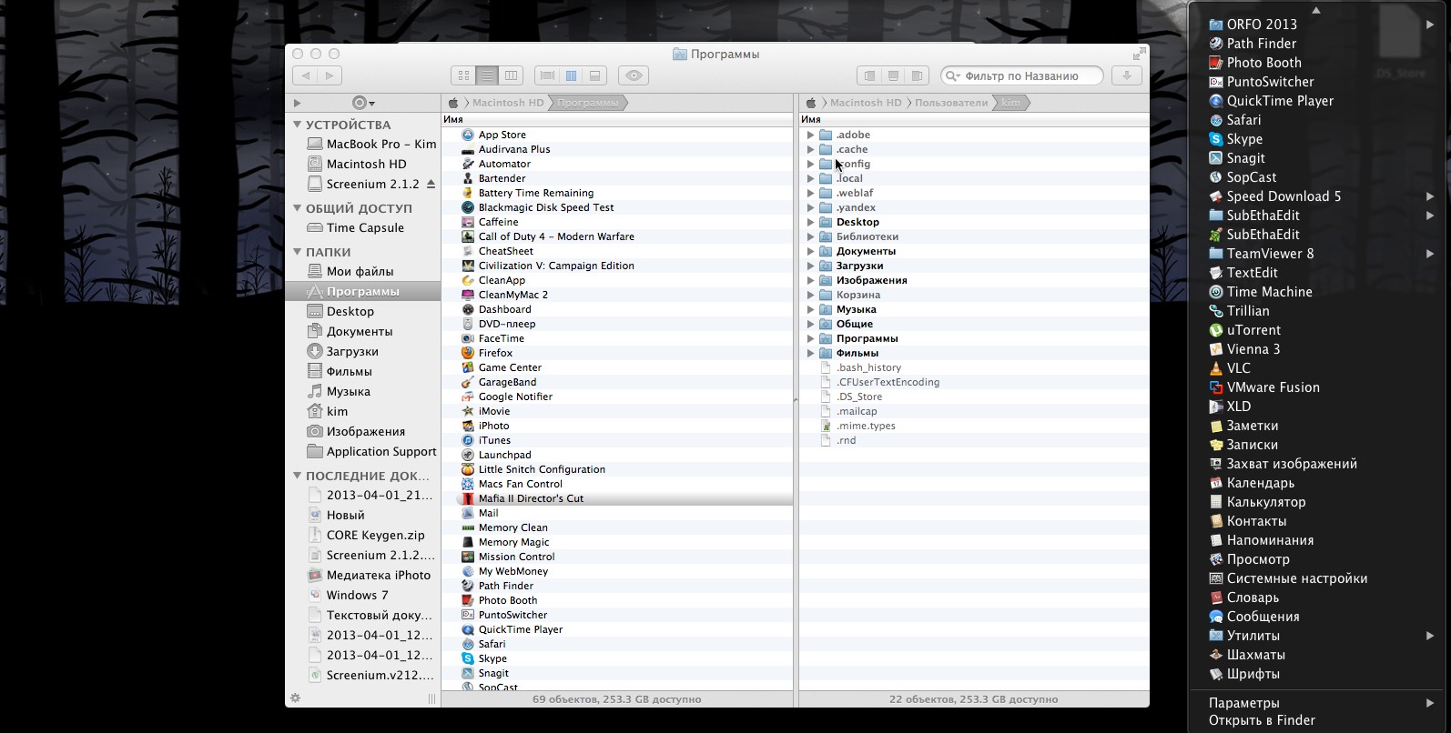The image size is (1451, 733).
Task: Click the sidebar action gear at bottom left
Action: 295,698
